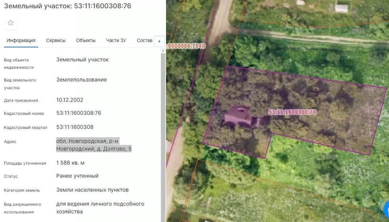Click status value Ранее учтенный

(x=77, y=176)
